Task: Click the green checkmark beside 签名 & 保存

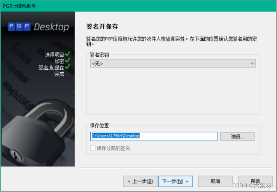Action: tap(68, 66)
